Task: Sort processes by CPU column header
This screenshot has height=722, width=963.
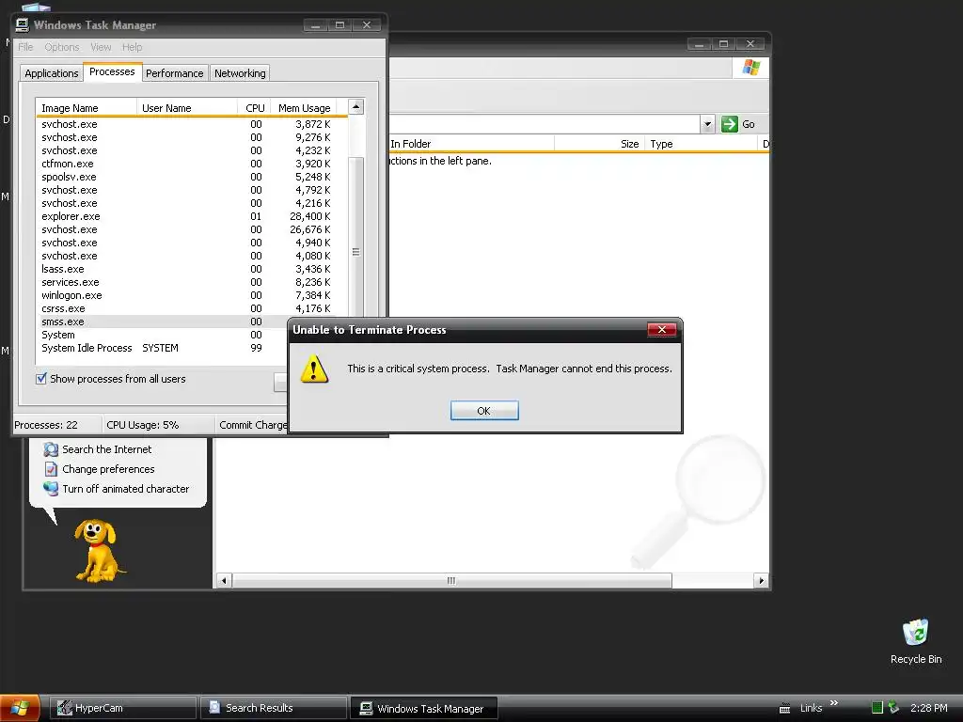Action: coord(254,108)
